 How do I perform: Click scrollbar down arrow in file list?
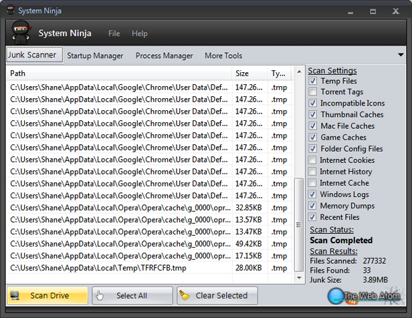pos(299,276)
